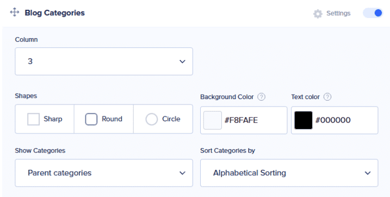
Task: Open the Column dropdown showing 3
Action: pos(104,61)
